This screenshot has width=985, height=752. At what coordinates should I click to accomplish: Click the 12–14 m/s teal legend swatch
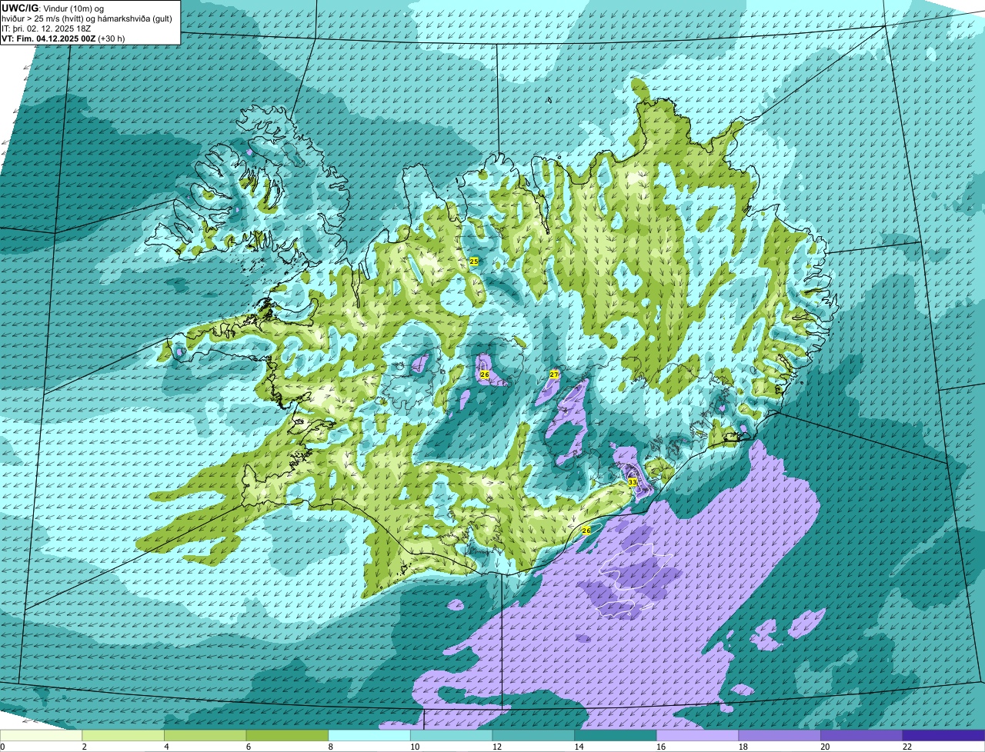(533, 735)
